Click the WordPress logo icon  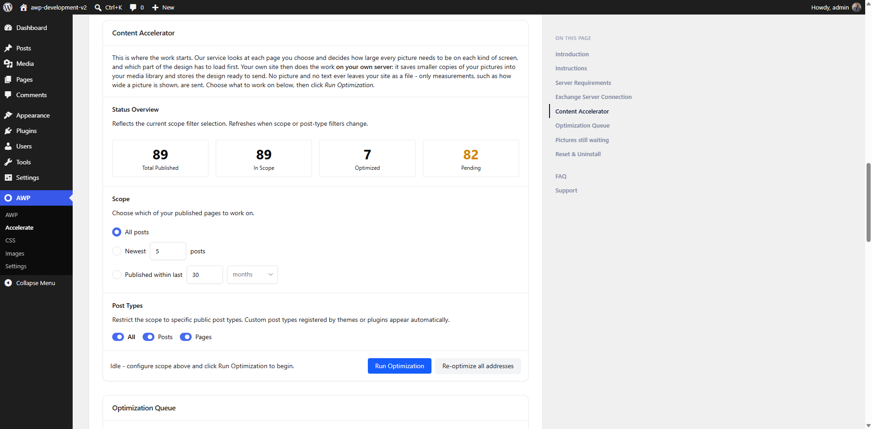click(8, 7)
